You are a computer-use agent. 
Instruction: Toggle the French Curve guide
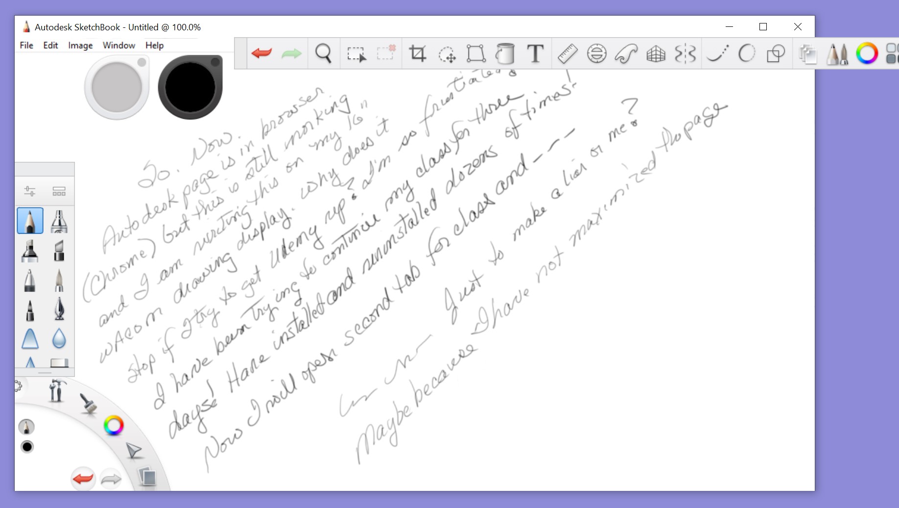626,54
